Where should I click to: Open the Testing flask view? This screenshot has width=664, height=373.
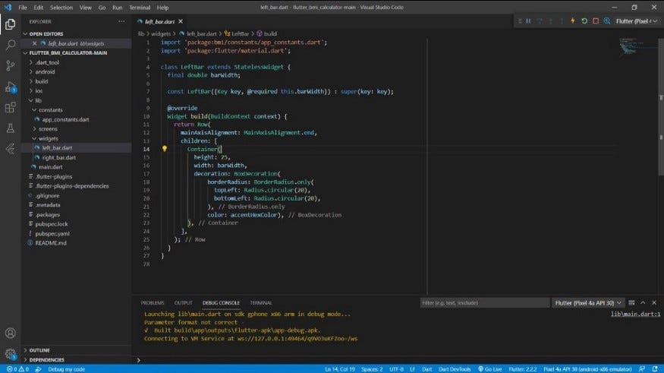[x=10, y=128]
